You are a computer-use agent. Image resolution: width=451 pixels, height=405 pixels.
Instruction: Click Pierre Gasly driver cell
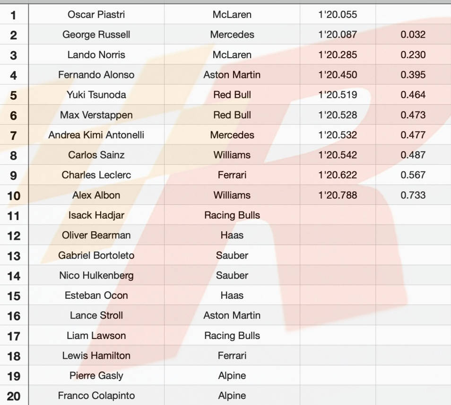96,376
